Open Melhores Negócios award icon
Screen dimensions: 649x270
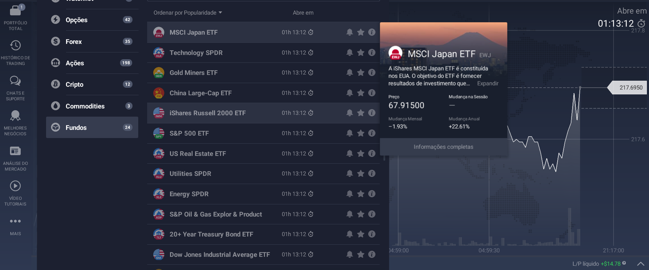pyautogui.click(x=15, y=116)
